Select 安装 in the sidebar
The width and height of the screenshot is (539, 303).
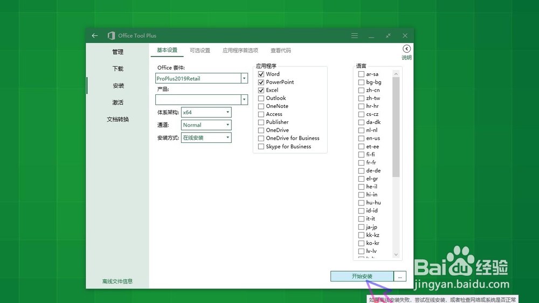(x=118, y=86)
